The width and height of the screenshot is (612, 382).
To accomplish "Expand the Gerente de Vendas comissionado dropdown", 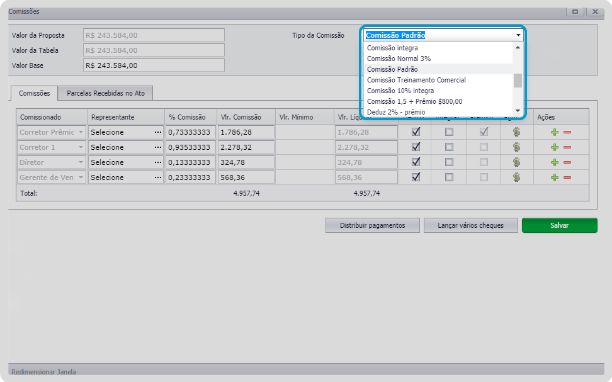I will tap(81, 177).
